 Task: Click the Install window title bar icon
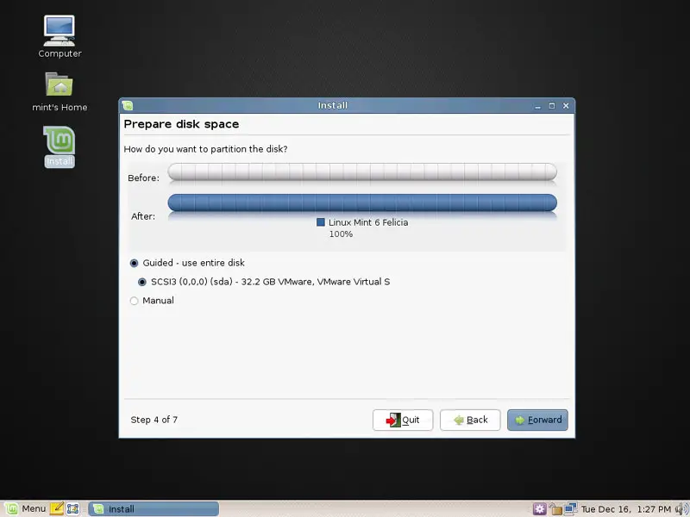[x=128, y=105]
